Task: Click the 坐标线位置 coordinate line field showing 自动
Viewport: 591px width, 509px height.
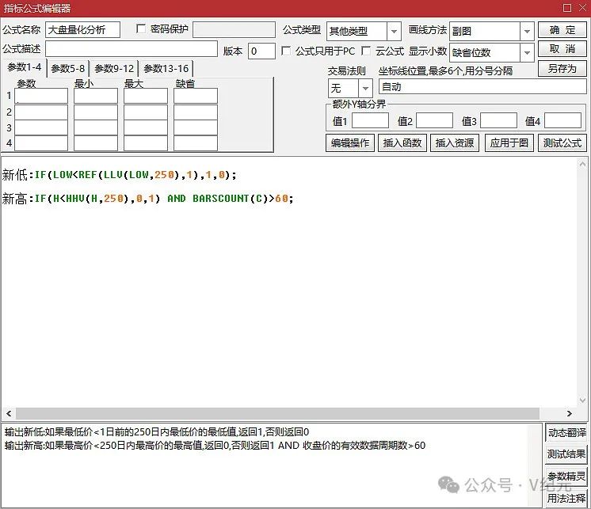Action: coord(482,86)
